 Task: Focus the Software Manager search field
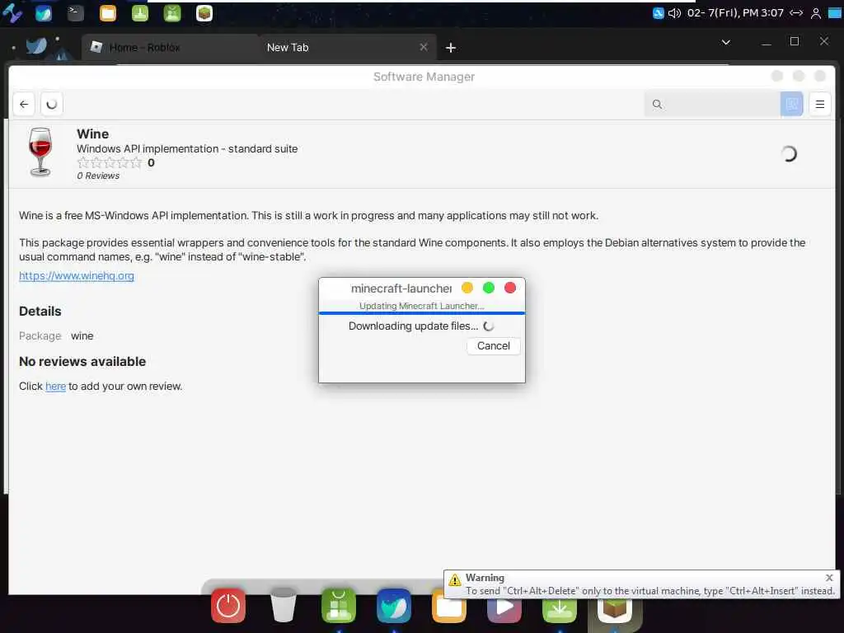712,105
